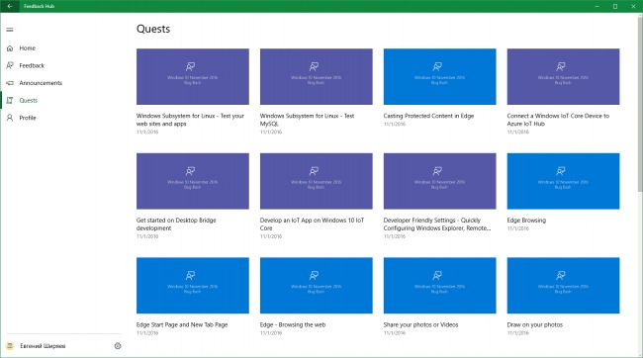Open Share your photos or Videos tile
Screen dimensions: 643x358
point(439,286)
